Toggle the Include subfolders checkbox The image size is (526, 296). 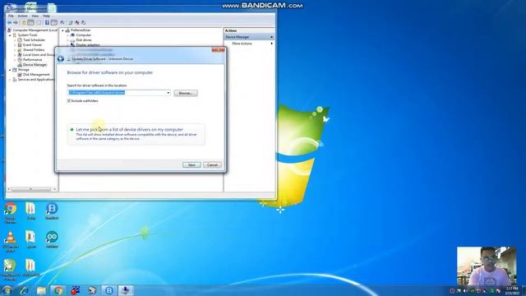coord(69,100)
